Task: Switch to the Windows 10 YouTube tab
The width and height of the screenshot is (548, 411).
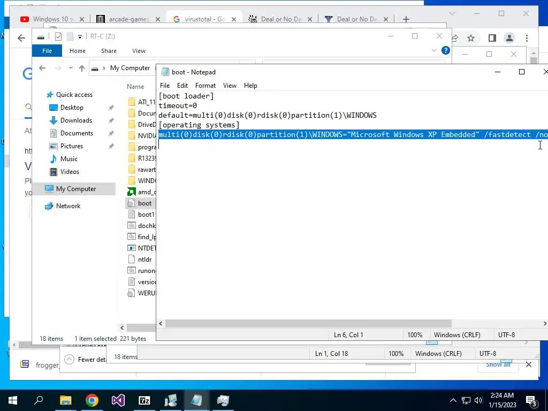Action: [x=52, y=19]
